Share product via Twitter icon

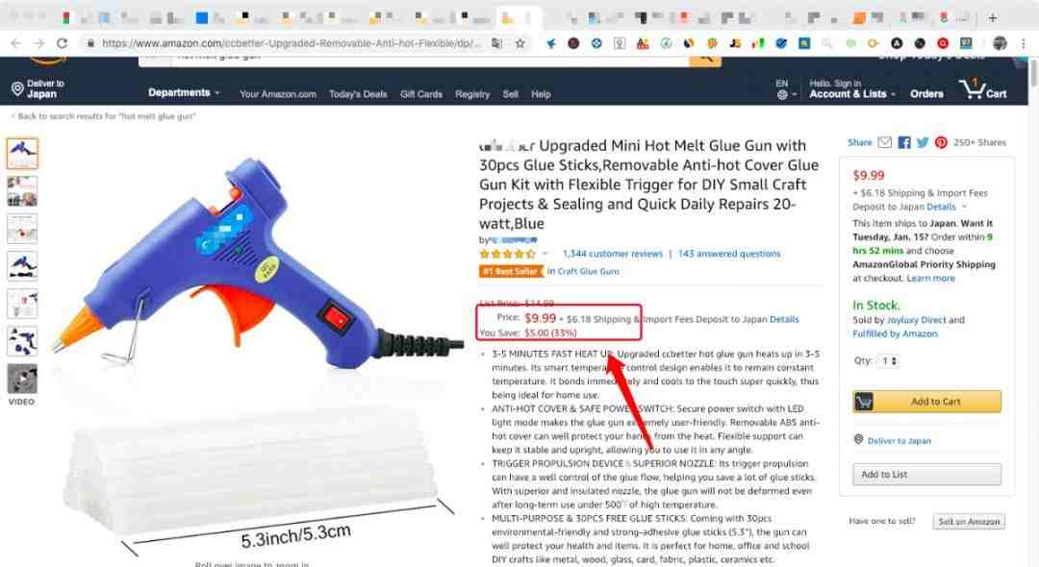click(x=923, y=142)
